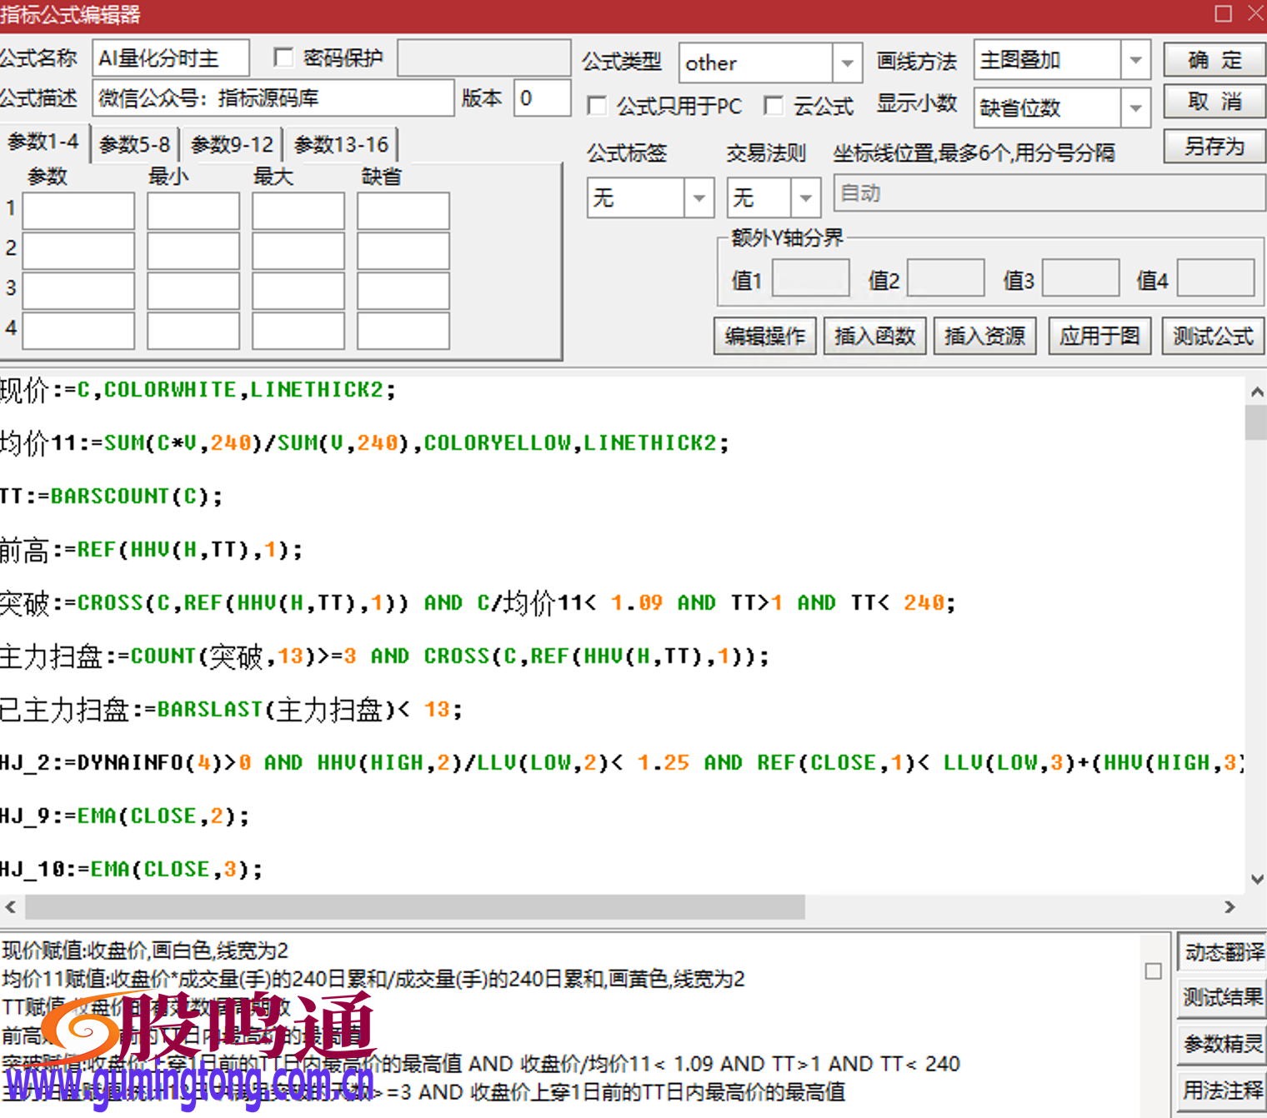Enable the 云公式 cloud formula checkbox
This screenshot has height=1118, width=1267.
click(774, 106)
